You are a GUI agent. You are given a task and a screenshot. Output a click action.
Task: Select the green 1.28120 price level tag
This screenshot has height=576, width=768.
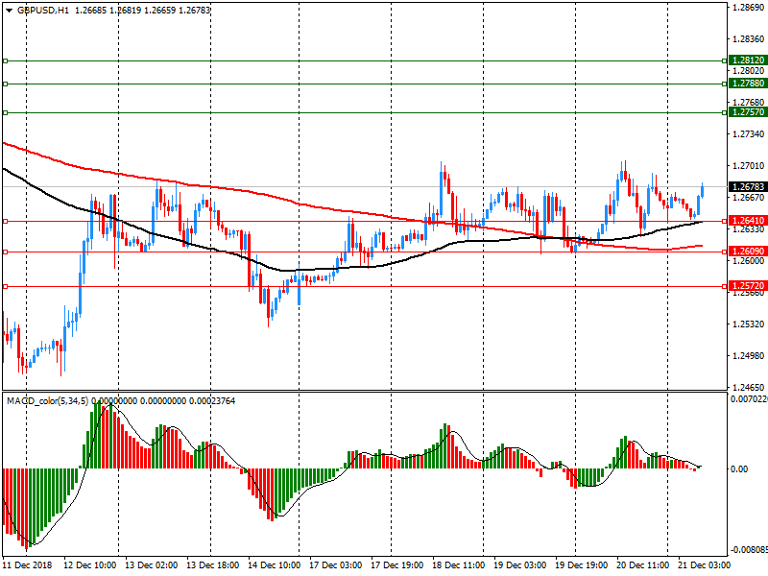pyautogui.click(x=748, y=60)
